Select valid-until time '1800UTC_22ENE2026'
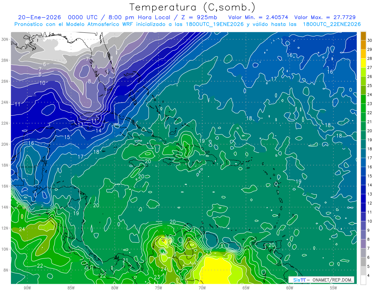This screenshot has width=378, height=292. click(x=332, y=24)
